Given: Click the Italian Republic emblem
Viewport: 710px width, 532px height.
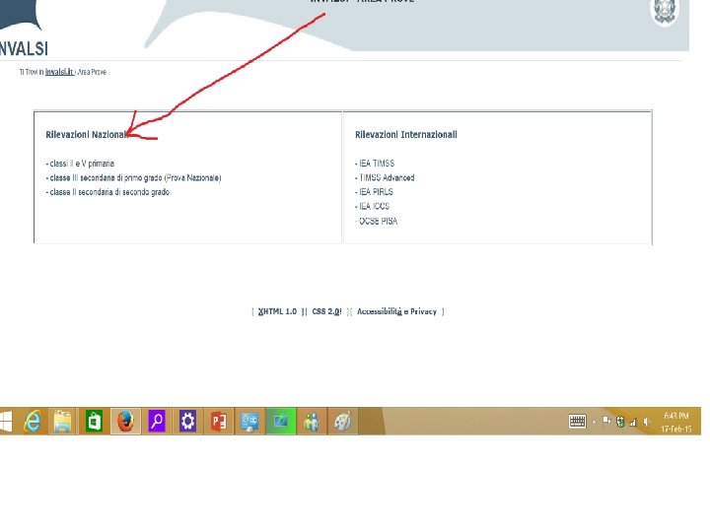Looking at the screenshot, I should [x=666, y=11].
